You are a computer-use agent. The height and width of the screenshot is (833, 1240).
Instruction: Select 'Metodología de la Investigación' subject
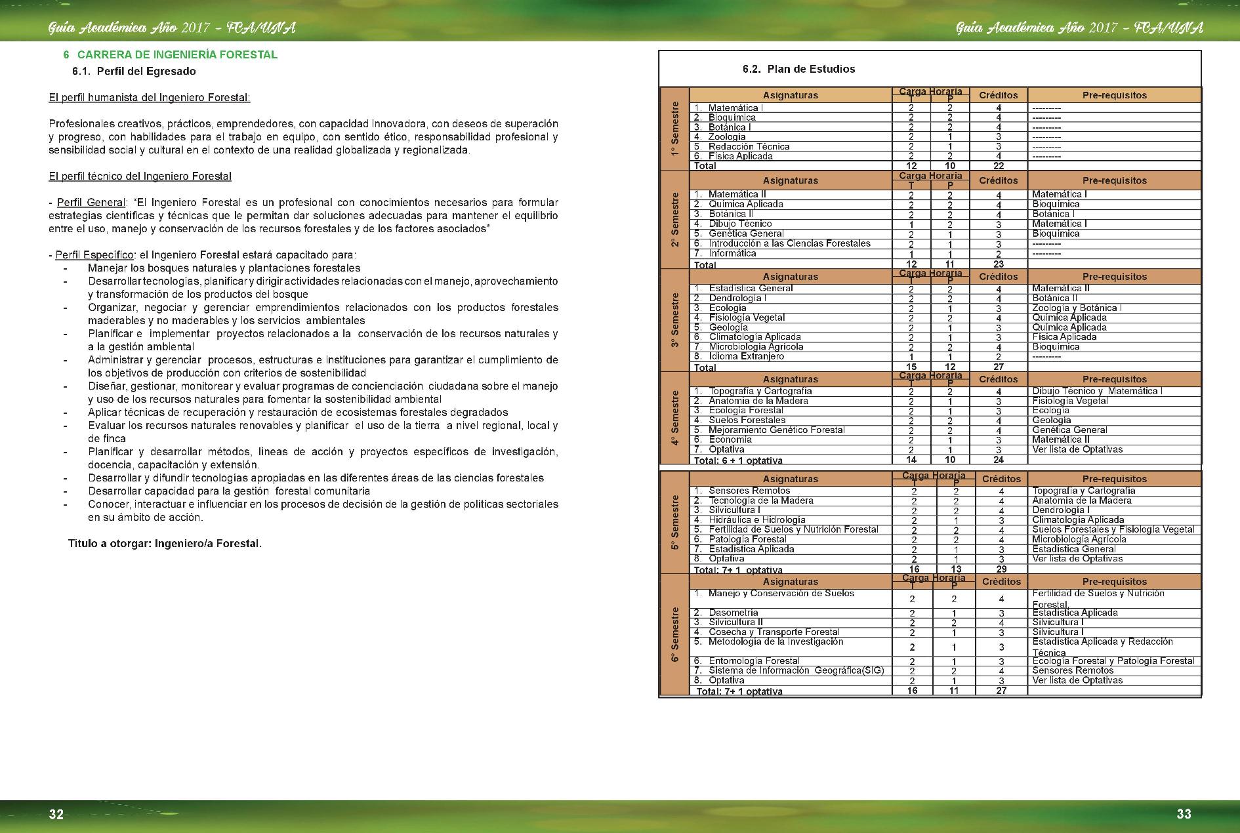click(775, 641)
